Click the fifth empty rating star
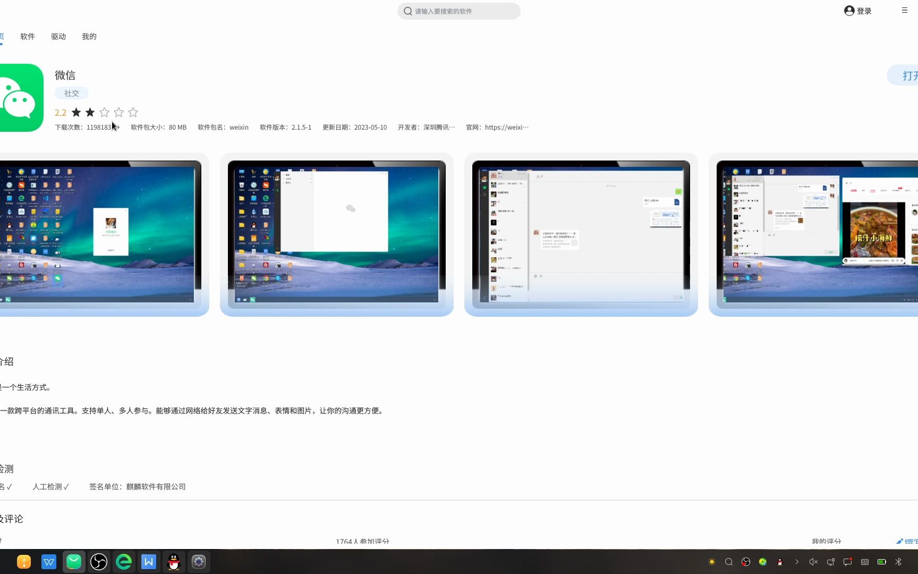Screen dimensions: 918x574 [133, 112]
